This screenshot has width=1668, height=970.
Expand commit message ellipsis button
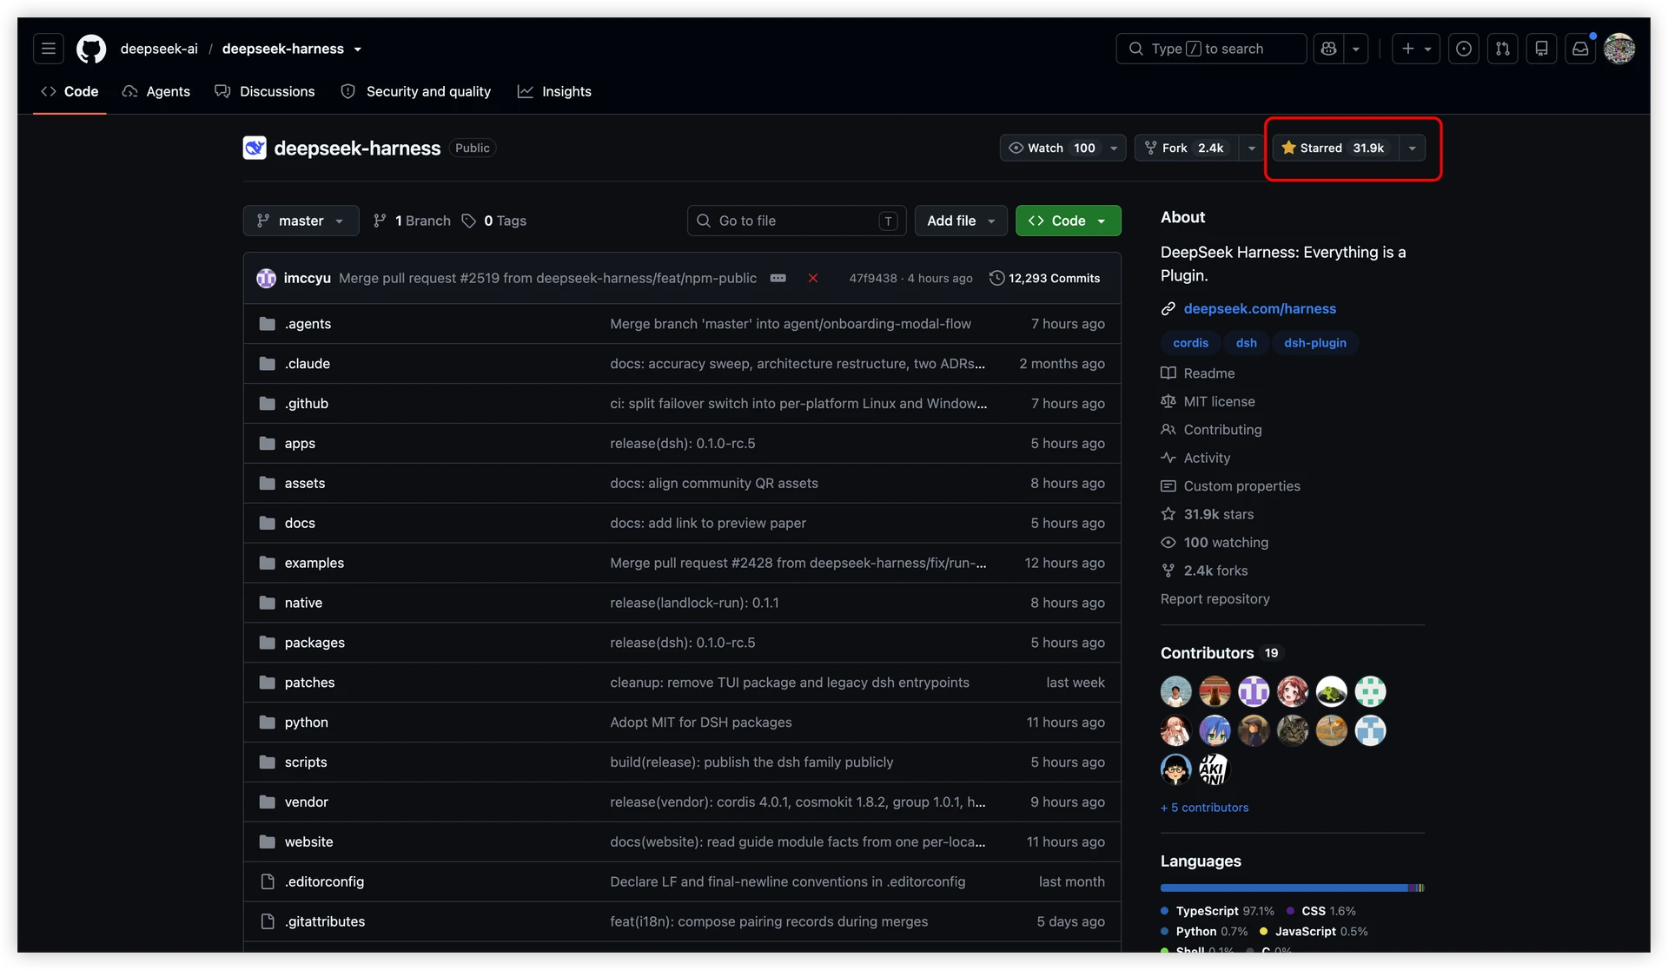pyautogui.click(x=778, y=278)
